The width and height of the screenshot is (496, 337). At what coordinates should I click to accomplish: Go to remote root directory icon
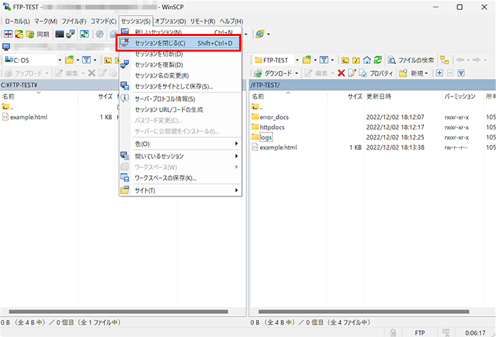(x=356, y=60)
